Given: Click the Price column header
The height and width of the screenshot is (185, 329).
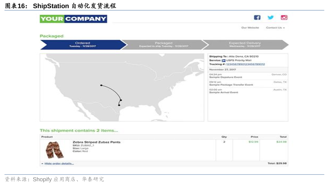Looking at the screenshot, I should pyautogui.click(x=254, y=137).
